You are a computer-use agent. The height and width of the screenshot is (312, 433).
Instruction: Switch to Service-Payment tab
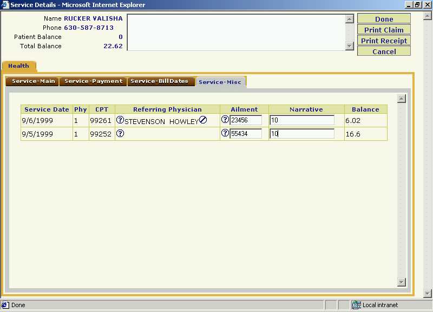(x=93, y=81)
